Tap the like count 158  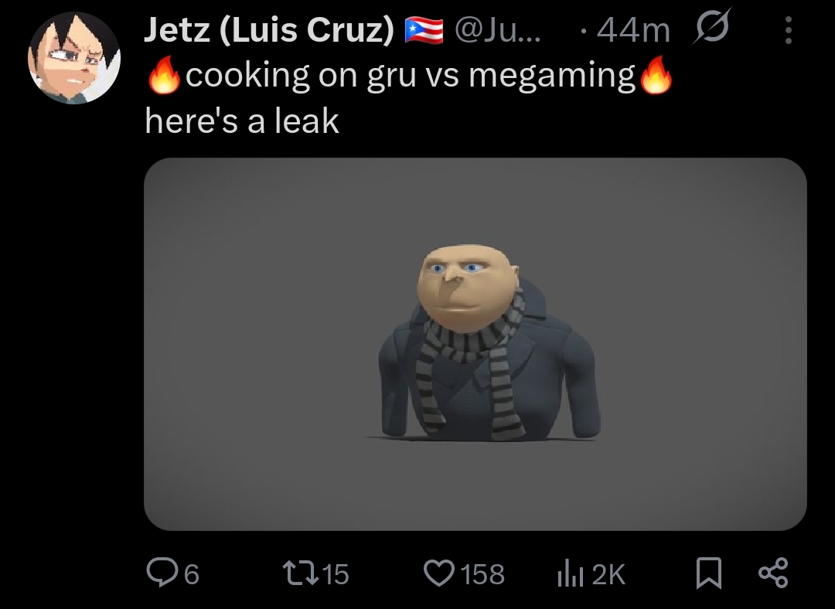point(482,575)
